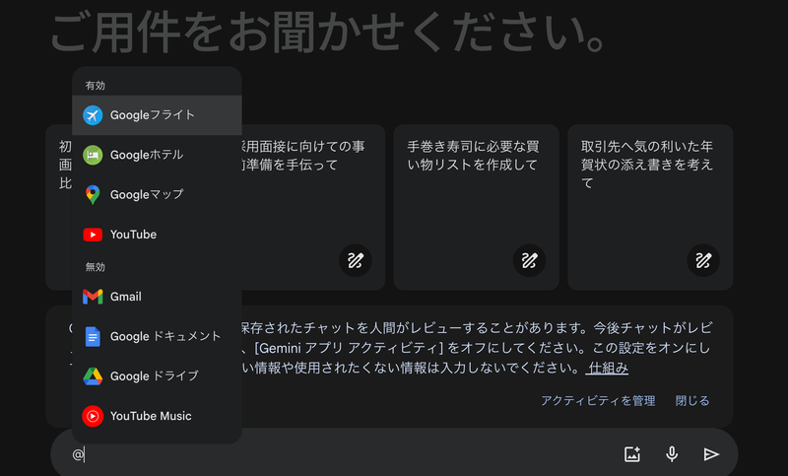This screenshot has width=788, height=476.
Task: Click the Gmail envelope icon
Action: click(x=93, y=297)
